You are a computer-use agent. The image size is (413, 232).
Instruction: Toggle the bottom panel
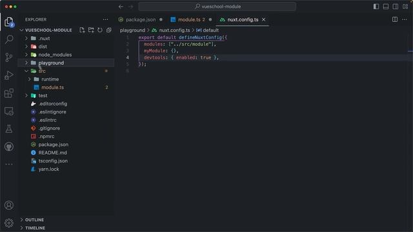click(386, 6)
